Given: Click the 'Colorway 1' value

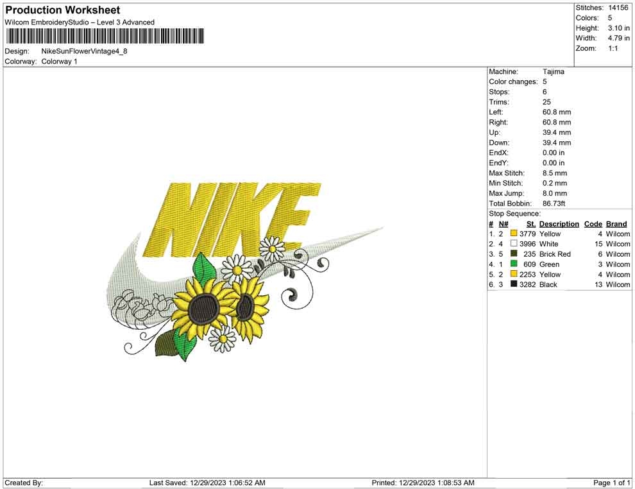Looking at the screenshot, I should tap(59, 62).
